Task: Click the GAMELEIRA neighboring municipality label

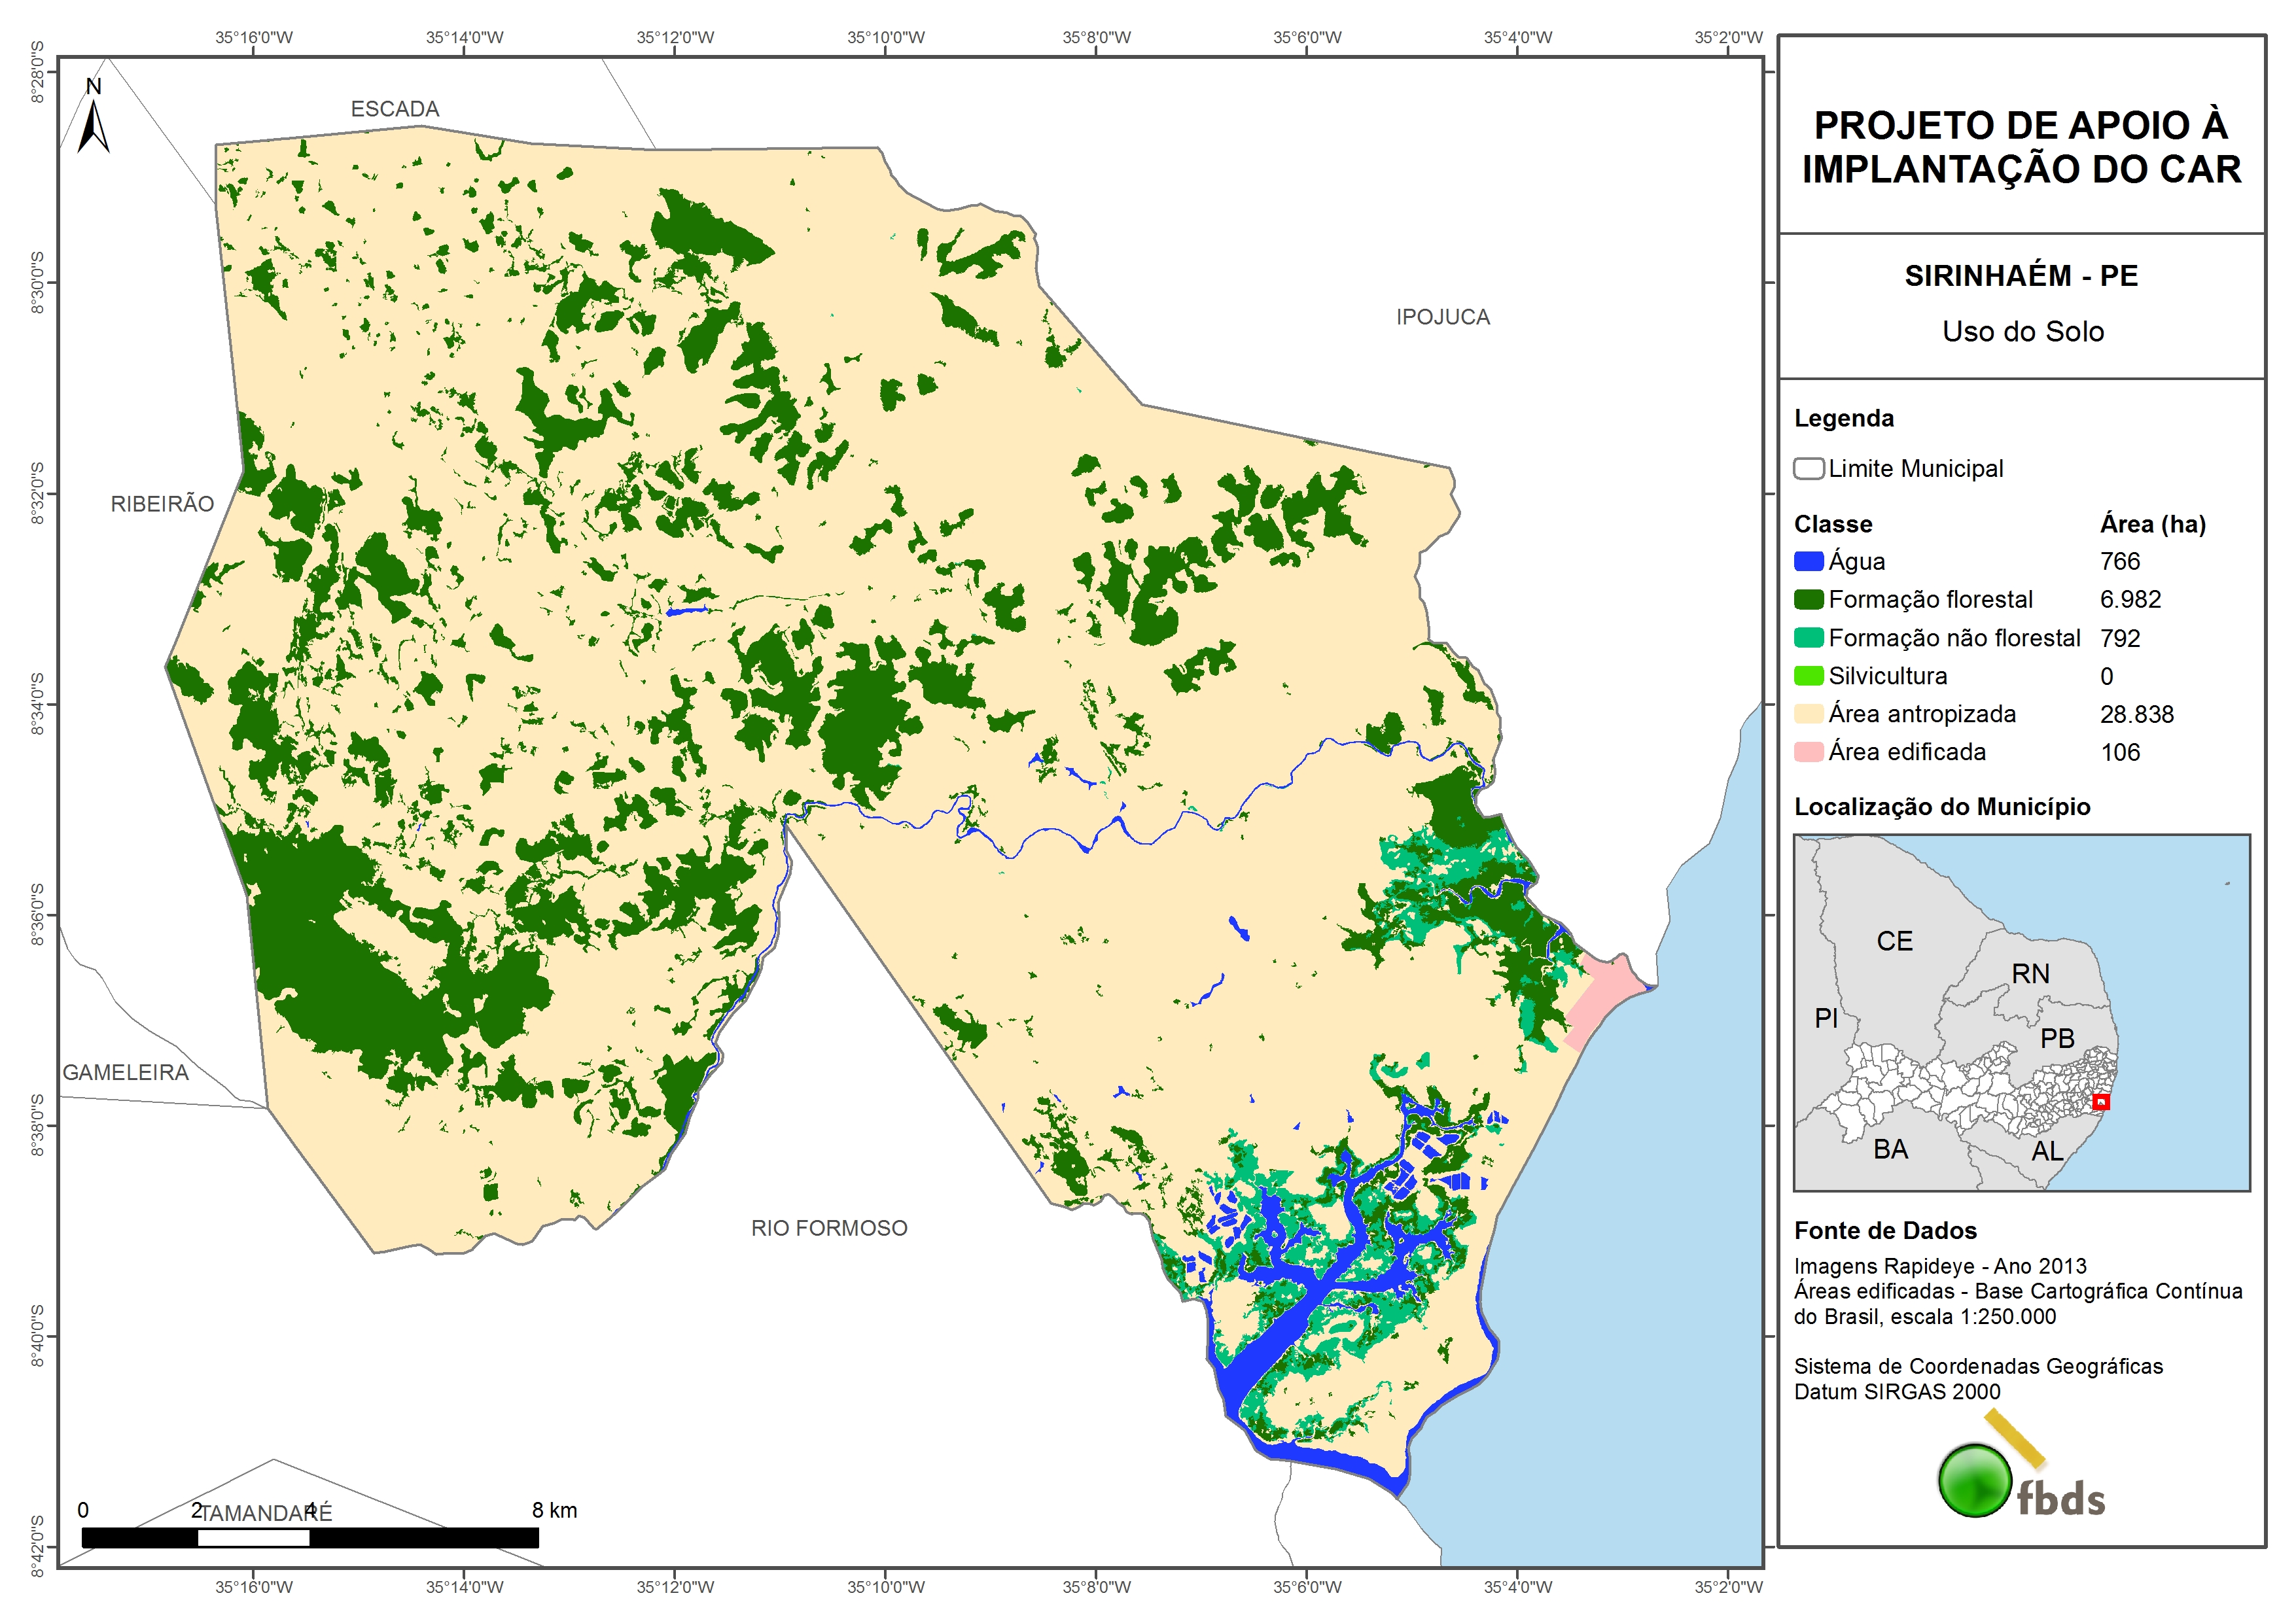Action: [x=126, y=1073]
